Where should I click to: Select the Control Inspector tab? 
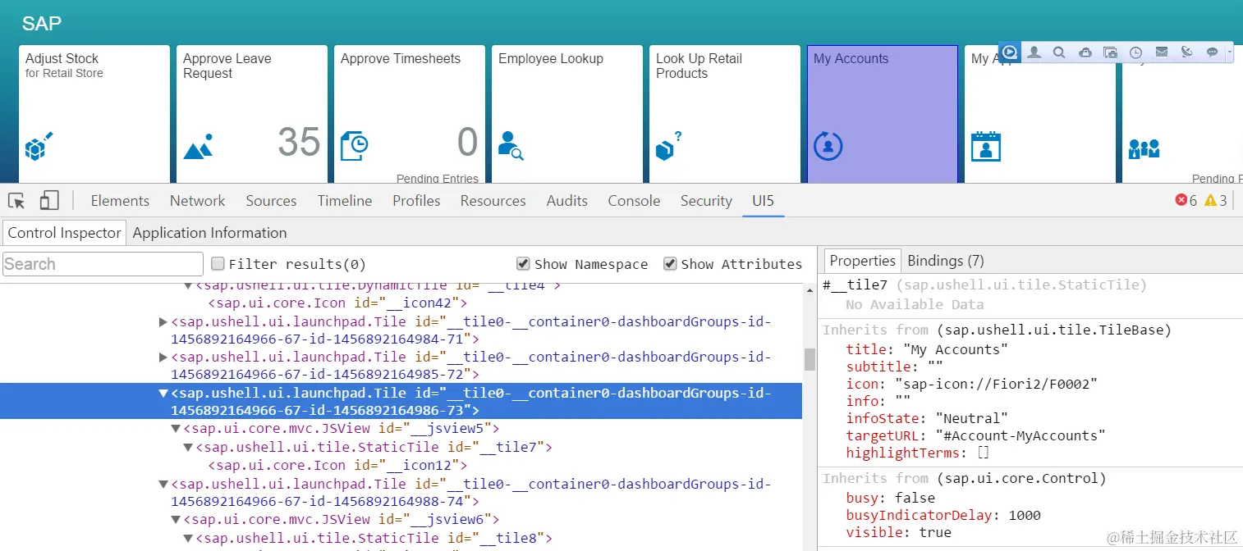[64, 233]
